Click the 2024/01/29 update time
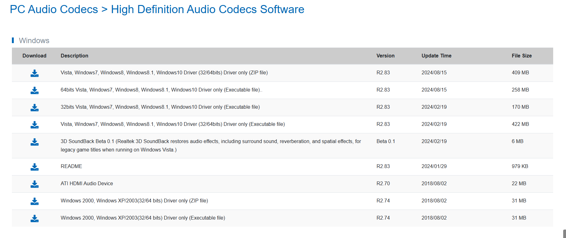This screenshot has height=238, width=566. click(x=434, y=166)
